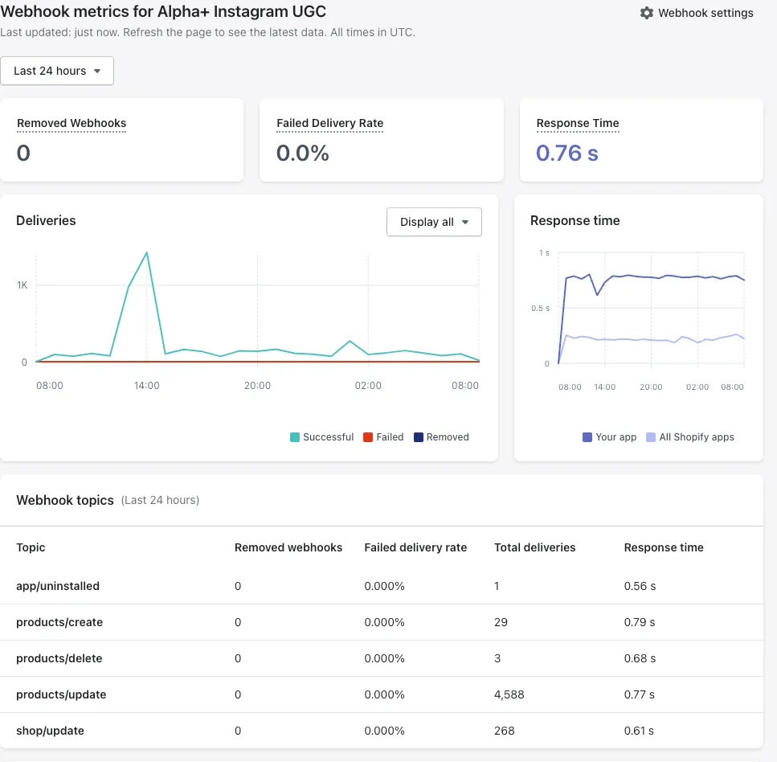Open the Last 24 hours dropdown
The height and width of the screenshot is (762, 777).
pyautogui.click(x=57, y=71)
